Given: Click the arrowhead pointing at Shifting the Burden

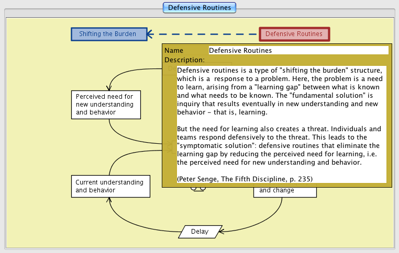Looking at the screenshot, I should click(x=150, y=34).
